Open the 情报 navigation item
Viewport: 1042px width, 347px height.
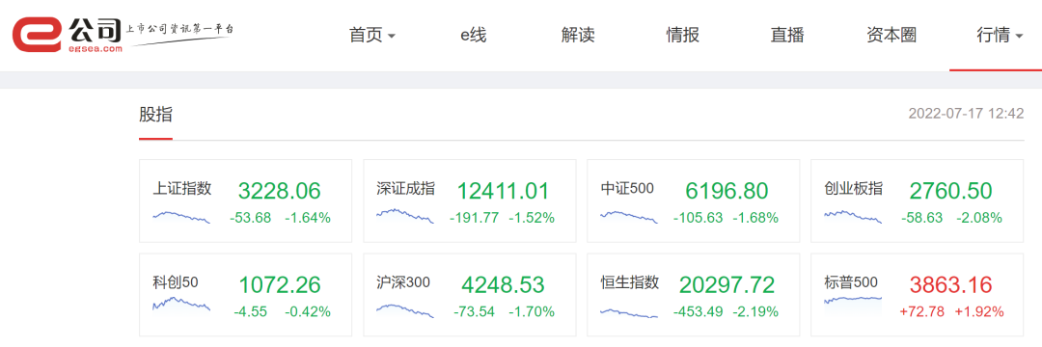point(682,35)
